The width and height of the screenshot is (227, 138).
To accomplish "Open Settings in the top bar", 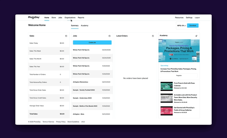I will tap(189, 18).
